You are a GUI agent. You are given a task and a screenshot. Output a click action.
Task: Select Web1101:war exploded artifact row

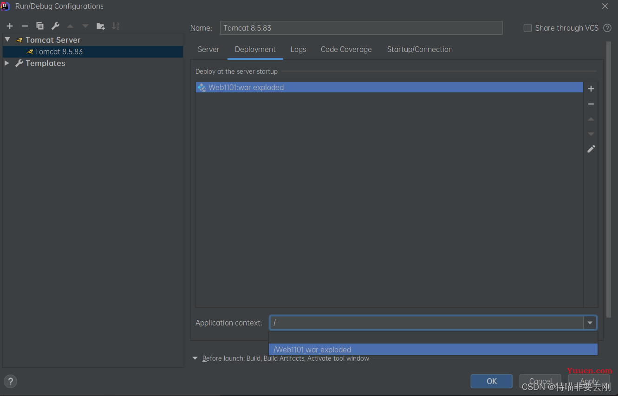tap(389, 87)
